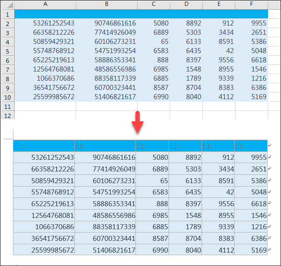Select column C header
281x266 pixels.
153,5
